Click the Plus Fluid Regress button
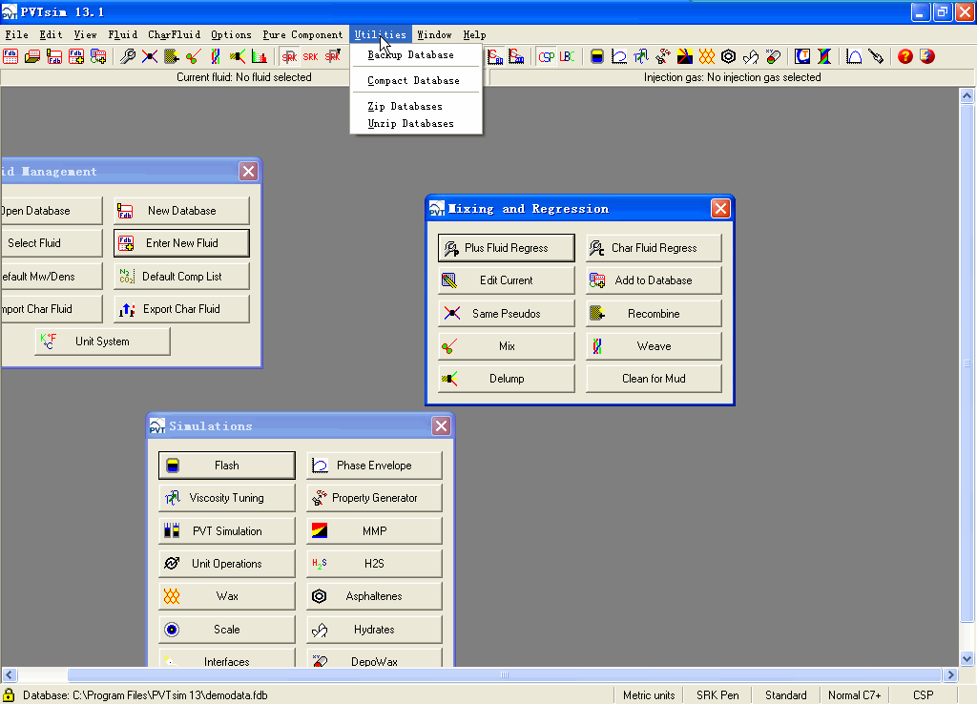Viewport: 977px width, 704px height. coord(507,248)
